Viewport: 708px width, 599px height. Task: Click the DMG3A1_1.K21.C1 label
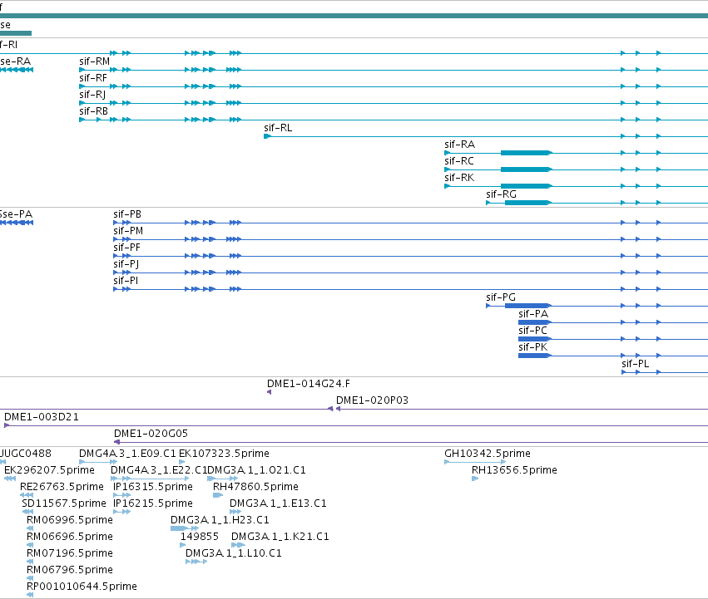click(x=280, y=537)
